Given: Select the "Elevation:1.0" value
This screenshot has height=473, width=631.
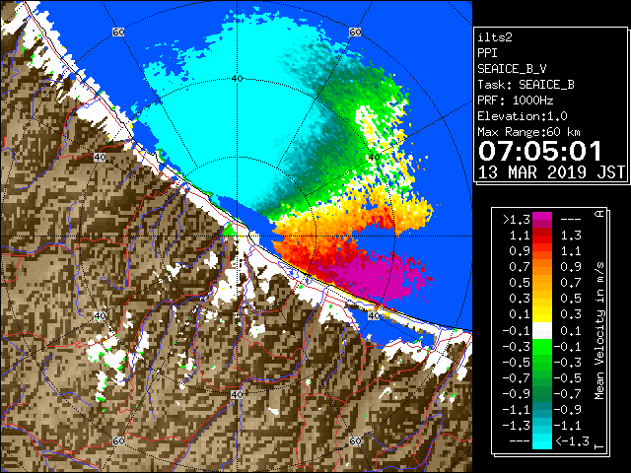Looking at the screenshot, I should point(523,116).
